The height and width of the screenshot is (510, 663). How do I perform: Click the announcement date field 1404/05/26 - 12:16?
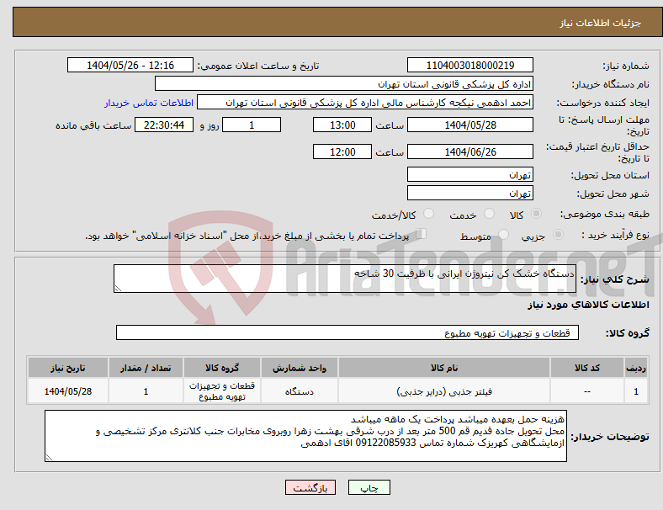coord(130,65)
